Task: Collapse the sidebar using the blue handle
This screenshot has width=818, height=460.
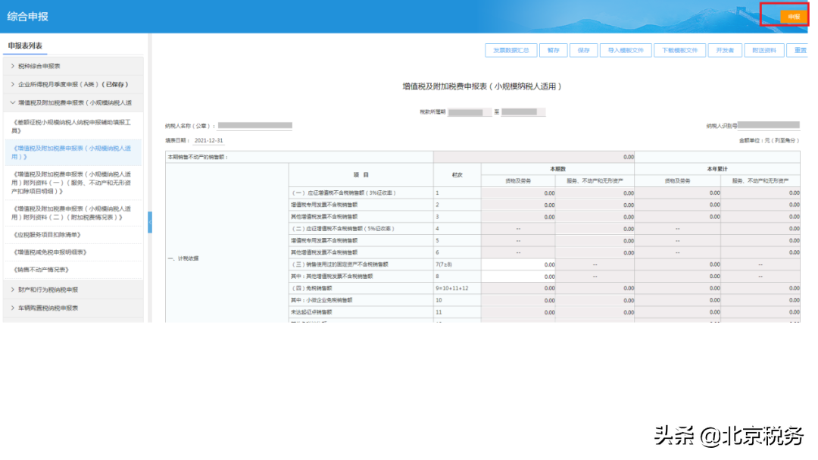Action: click(x=150, y=223)
